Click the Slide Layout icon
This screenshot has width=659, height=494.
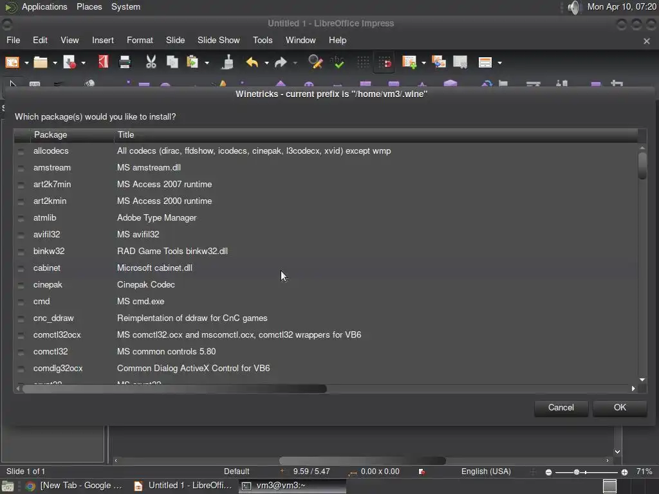click(485, 62)
